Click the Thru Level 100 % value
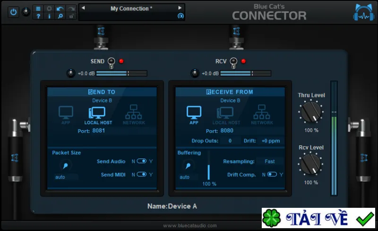 point(311,131)
